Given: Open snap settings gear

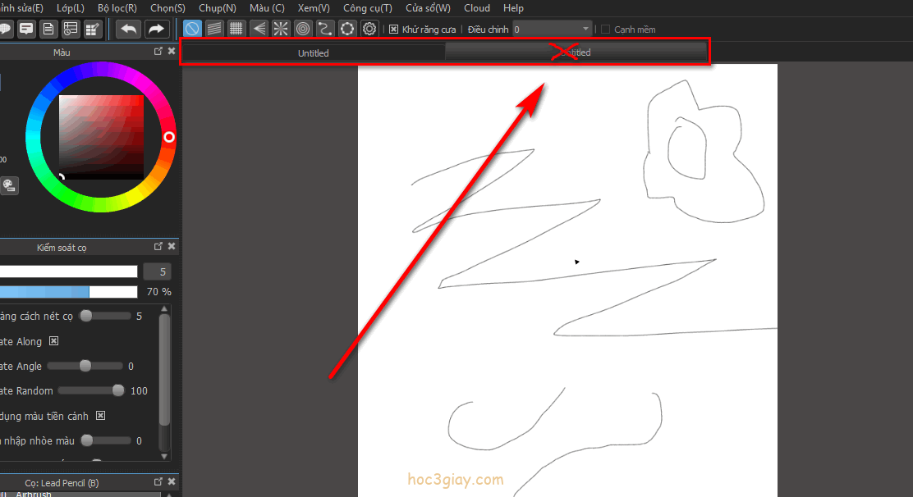Looking at the screenshot, I should pyautogui.click(x=369, y=29).
